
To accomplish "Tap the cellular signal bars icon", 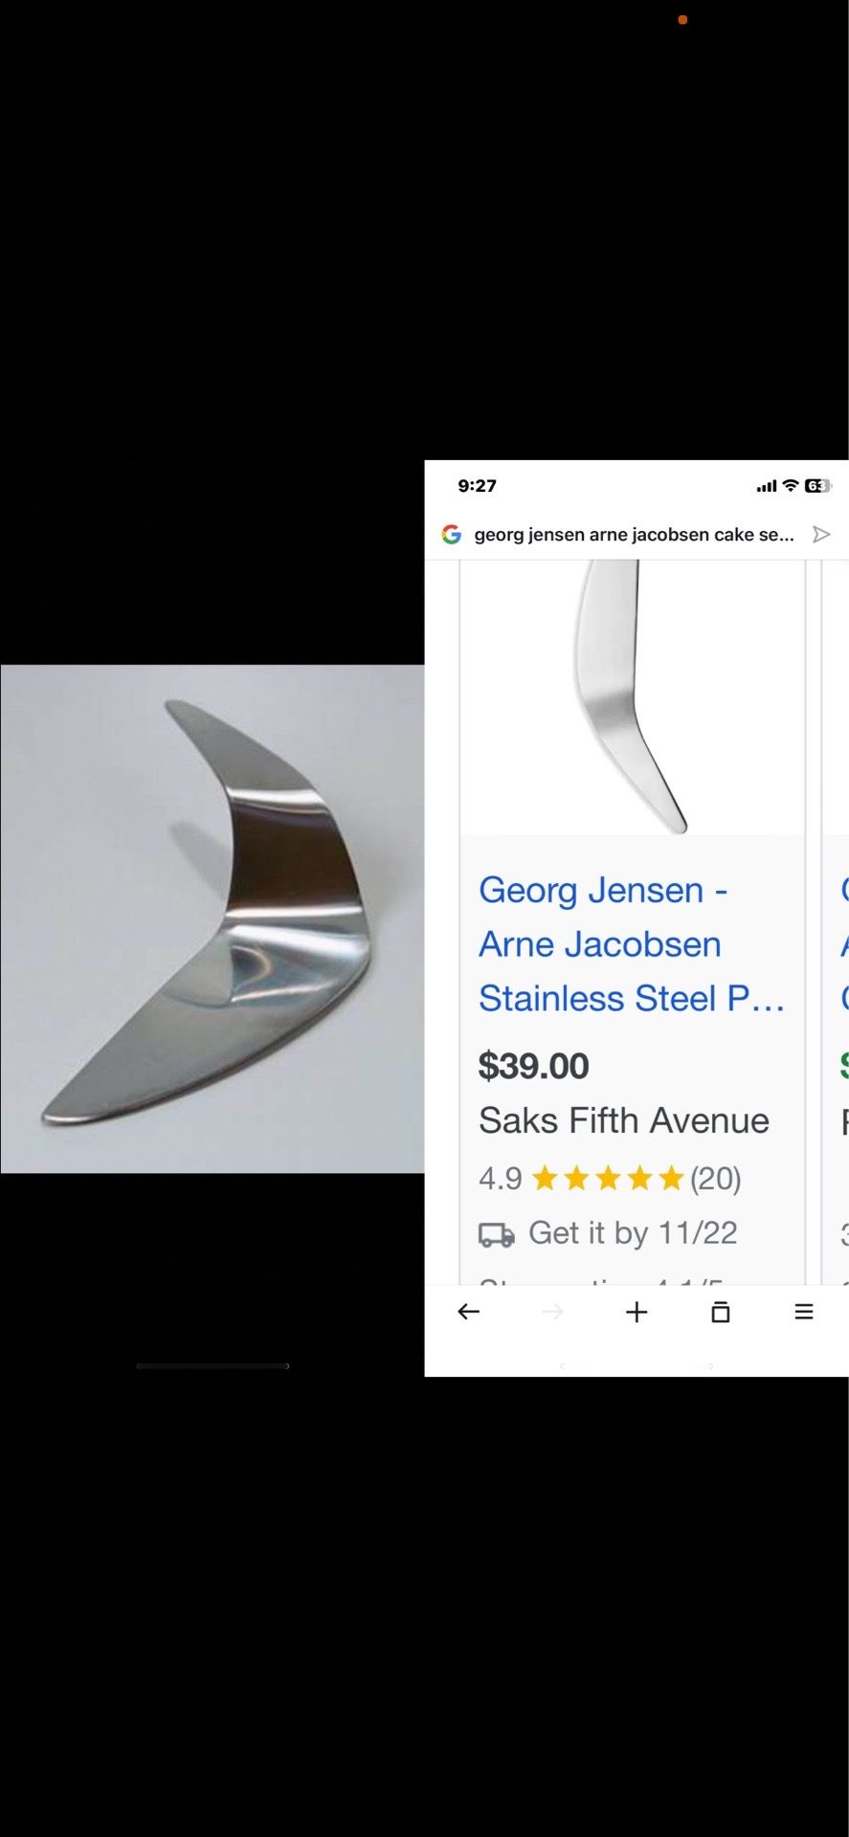I will pos(767,486).
